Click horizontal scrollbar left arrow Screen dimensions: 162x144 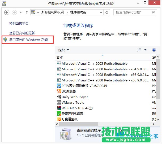click(x=57, y=124)
